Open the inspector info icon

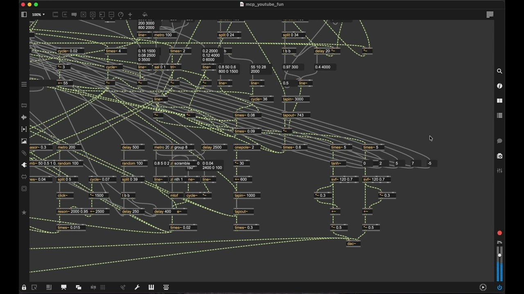click(x=499, y=86)
